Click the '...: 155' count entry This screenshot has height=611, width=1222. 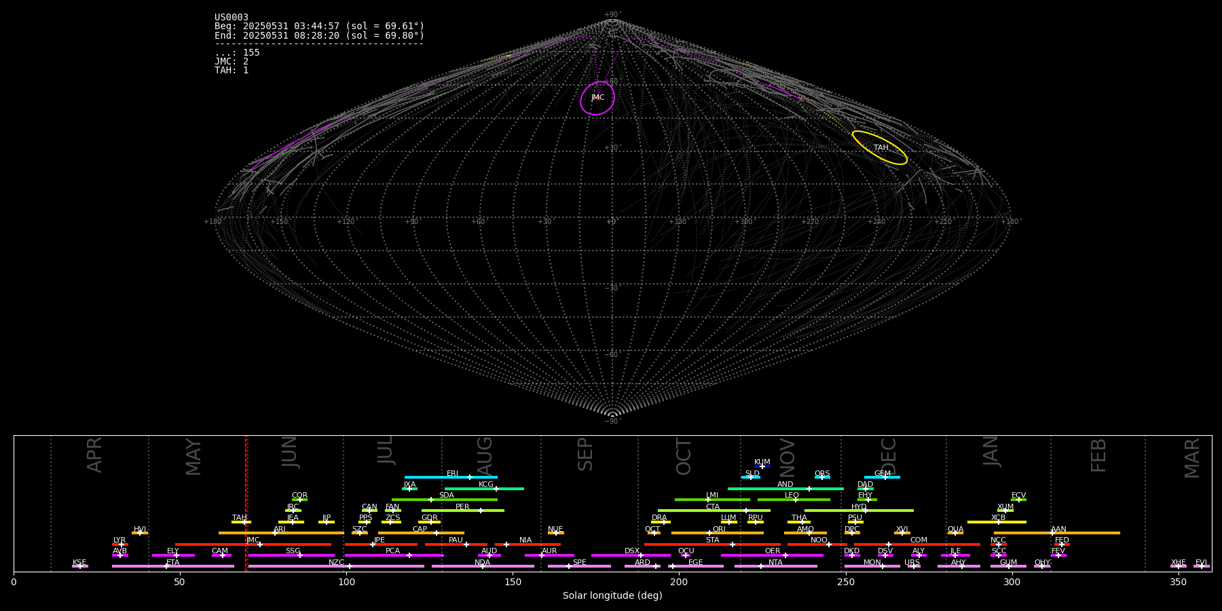pyautogui.click(x=237, y=52)
